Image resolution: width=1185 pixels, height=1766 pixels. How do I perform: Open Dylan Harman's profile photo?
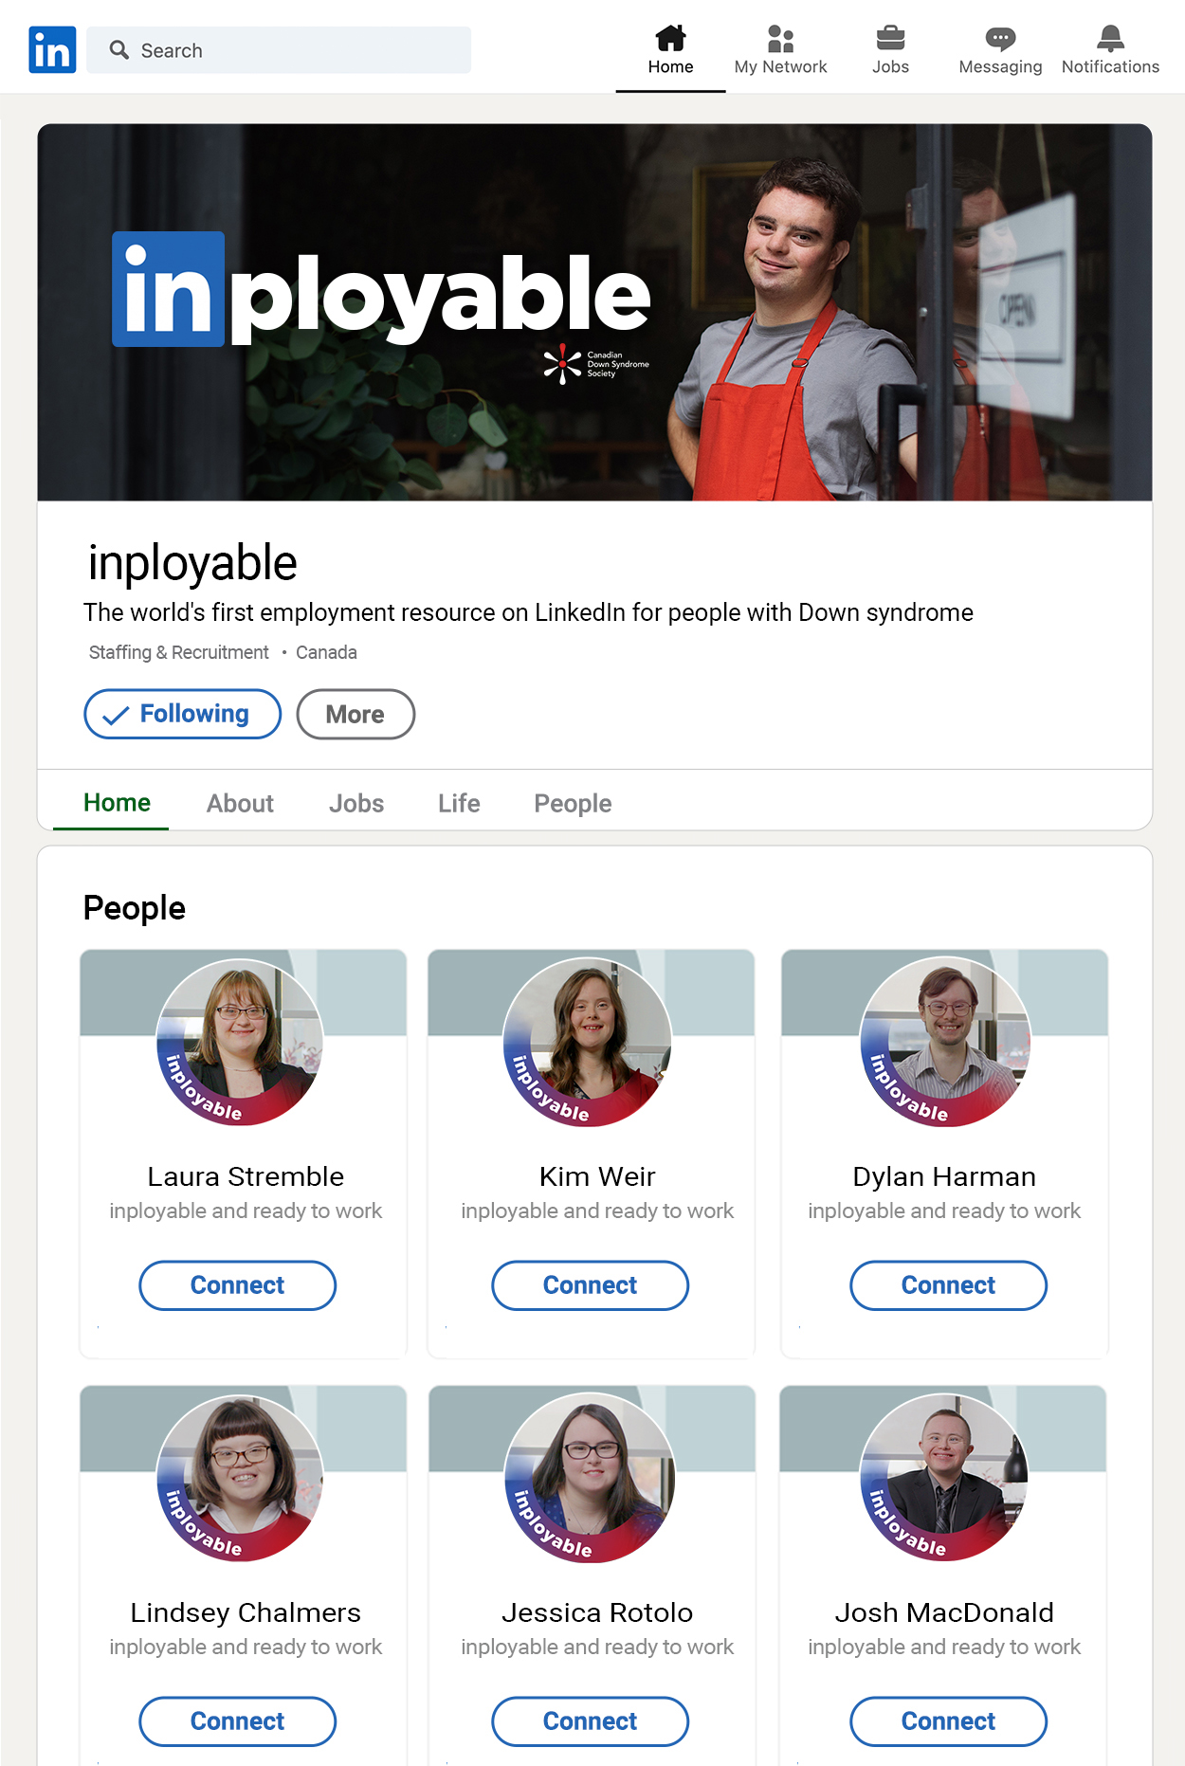pos(944,1042)
